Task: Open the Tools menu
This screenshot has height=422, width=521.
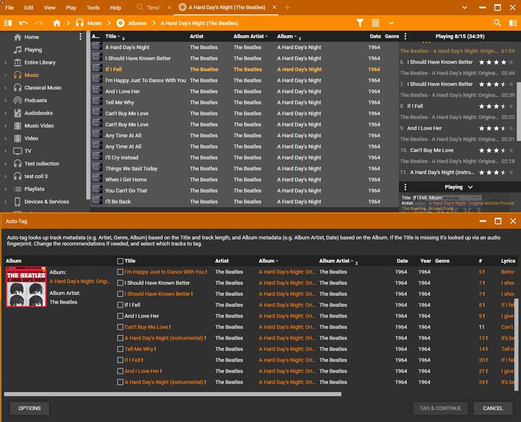Action: 92,8
